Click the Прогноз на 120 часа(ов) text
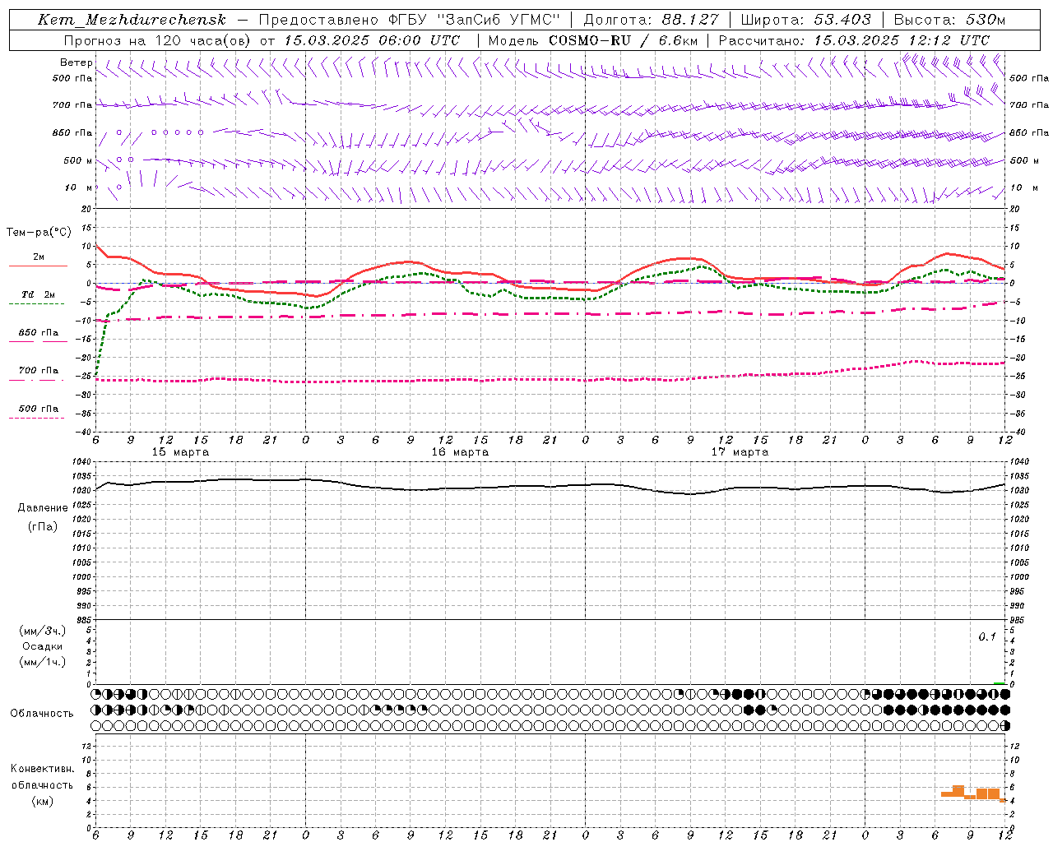Image resolution: width=1053 pixels, height=842 pixels. pyautogui.click(x=158, y=40)
